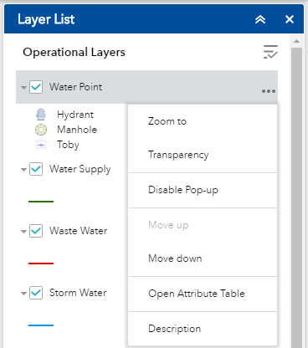Screen dimensions: 308x348
Task: Click the scrollbar up arrow
Action: click(x=296, y=41)
